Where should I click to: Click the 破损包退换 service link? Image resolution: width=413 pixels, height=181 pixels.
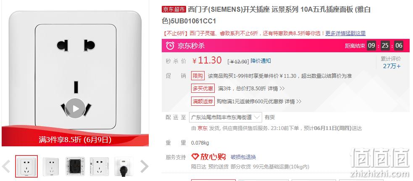click(243, 157)
